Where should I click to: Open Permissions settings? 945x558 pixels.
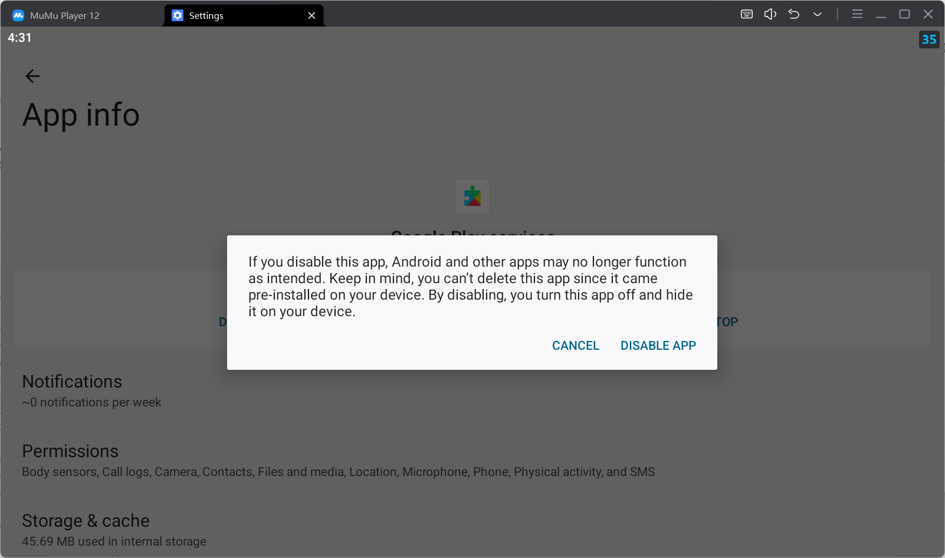tap(70, 459)
